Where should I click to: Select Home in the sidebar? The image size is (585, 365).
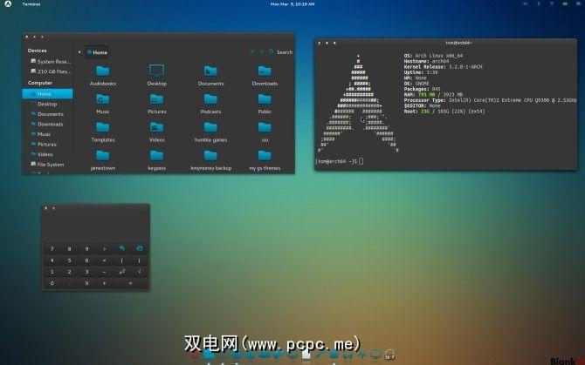pos(48,94)
